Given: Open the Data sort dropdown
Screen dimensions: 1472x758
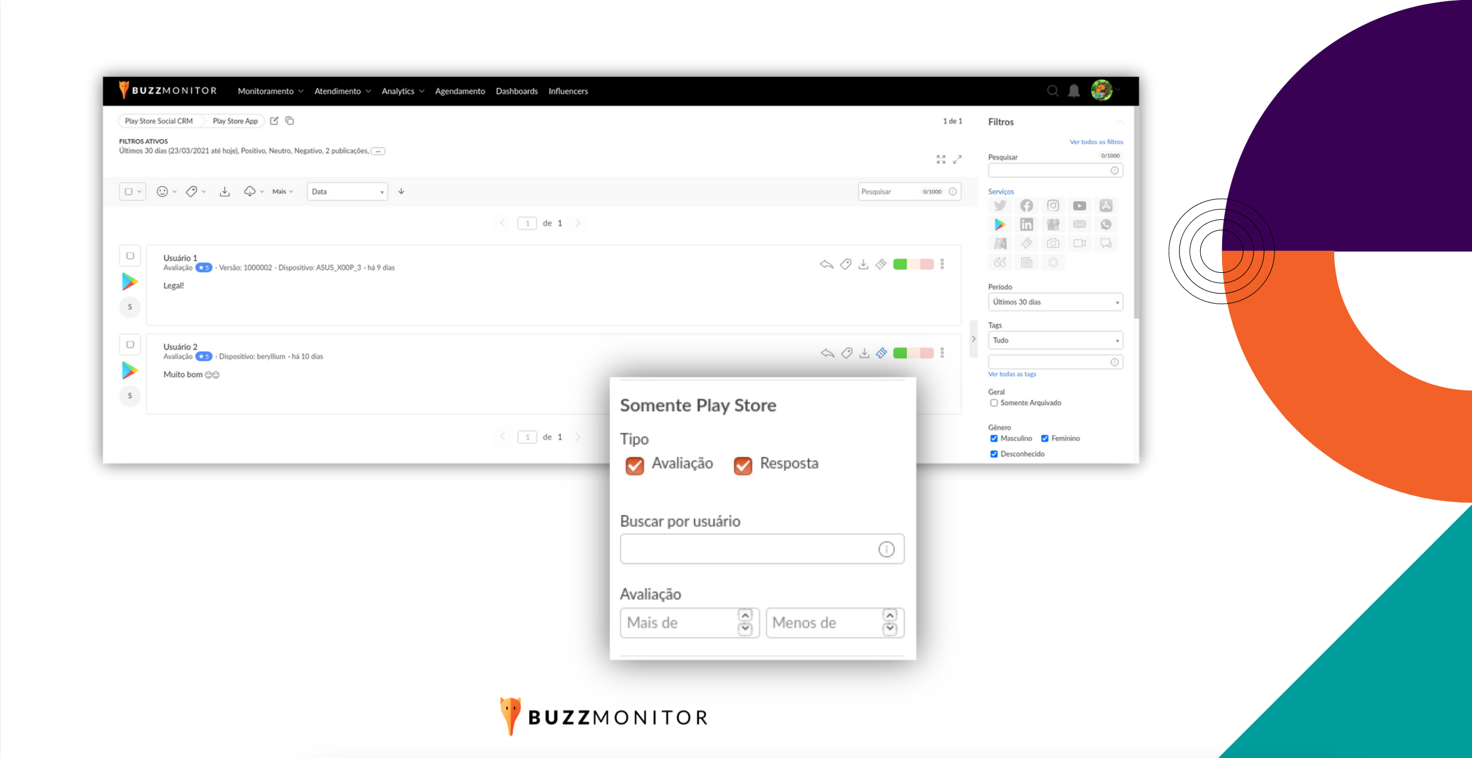Looking at the screenshot, I should coord(347,192).
